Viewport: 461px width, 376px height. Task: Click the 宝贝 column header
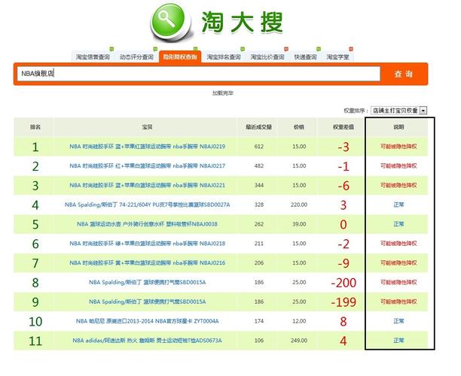147,127
